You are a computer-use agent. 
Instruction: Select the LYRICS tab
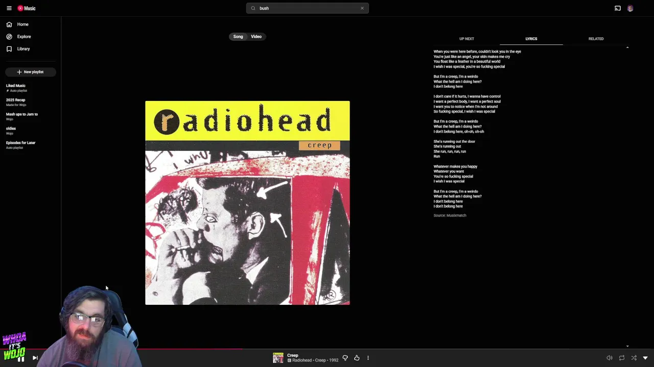[531, 39]
